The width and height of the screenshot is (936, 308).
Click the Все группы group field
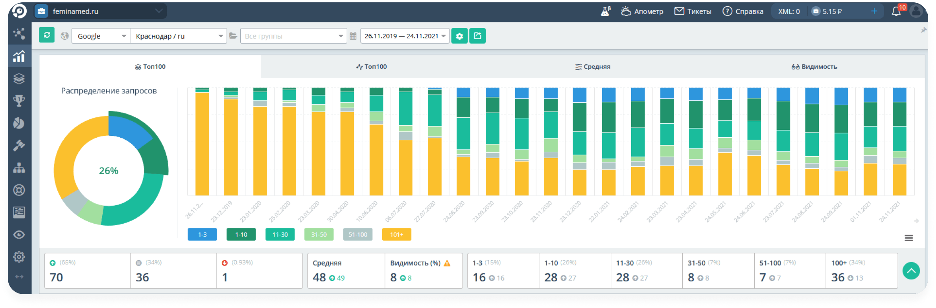point(293,36)
